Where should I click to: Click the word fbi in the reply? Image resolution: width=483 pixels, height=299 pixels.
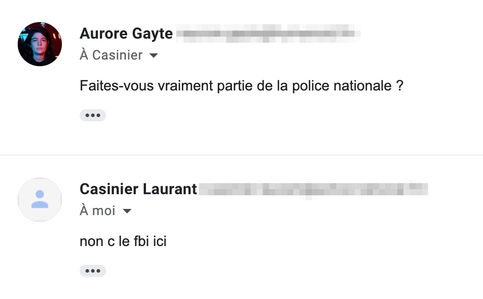tap(141, 241)
